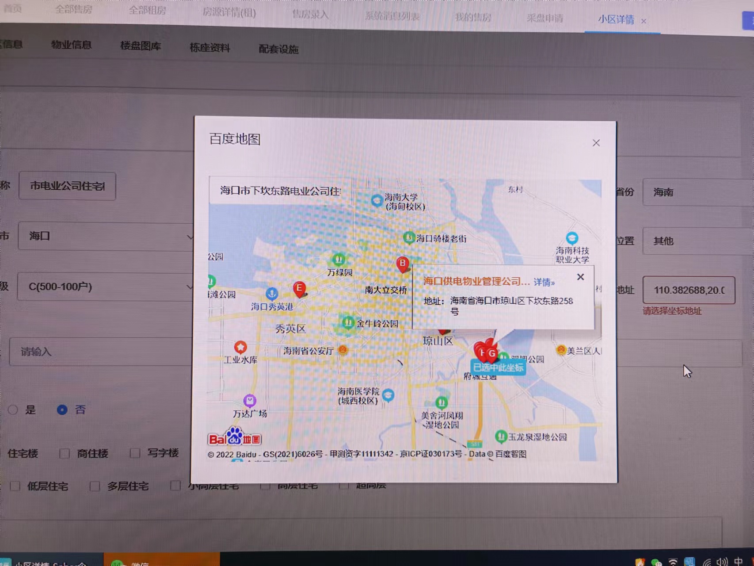Viewport: 754px width, 566px height.
Task: Open the 房源详情(租) tab
Action: pos(229,12)
